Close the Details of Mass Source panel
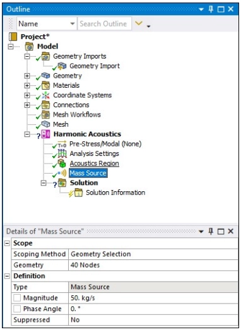The height and width of the screenshot is (332, 241). [x=231, y=231]
